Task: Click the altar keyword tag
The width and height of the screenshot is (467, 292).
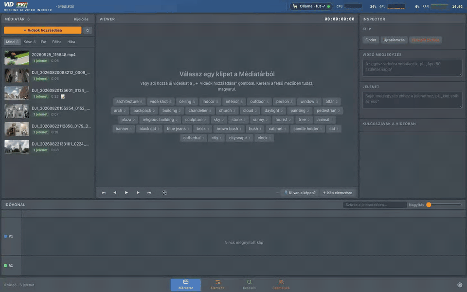Action: tap(331, 102)
